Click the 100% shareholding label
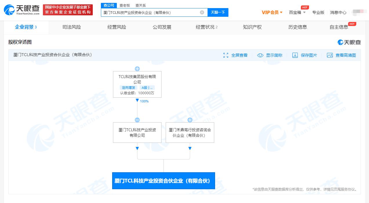Viewport: 369px width, 203px height. [144, 101]
